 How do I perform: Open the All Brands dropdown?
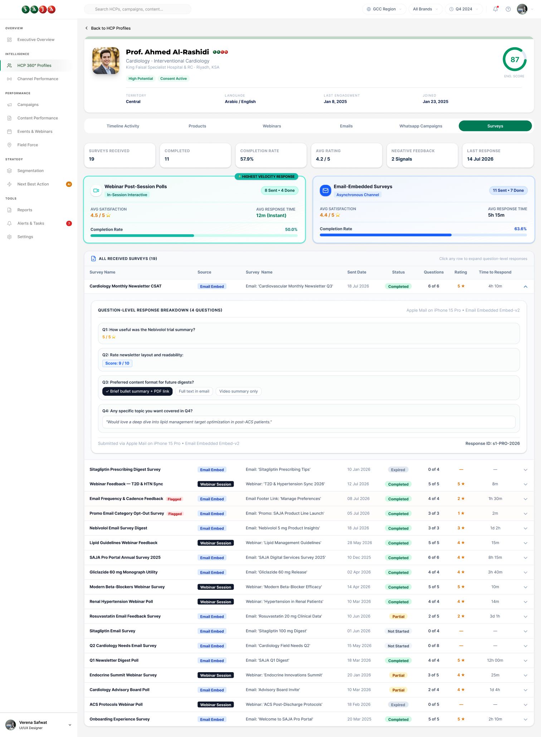coord(425,9)
